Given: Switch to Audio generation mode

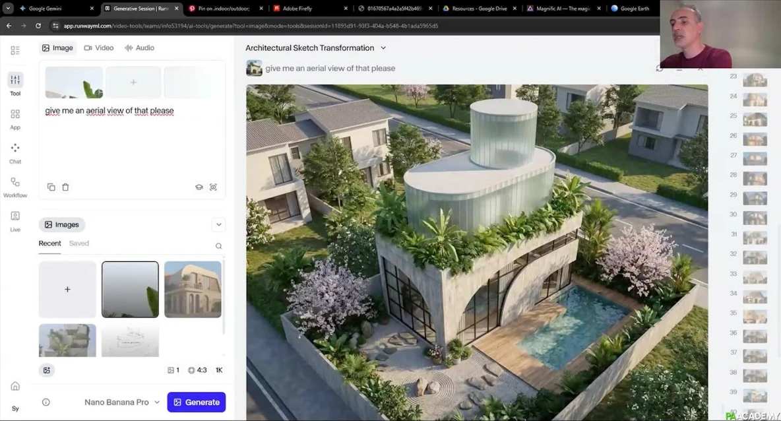Looking at the screenshot, I should point(139,48).
